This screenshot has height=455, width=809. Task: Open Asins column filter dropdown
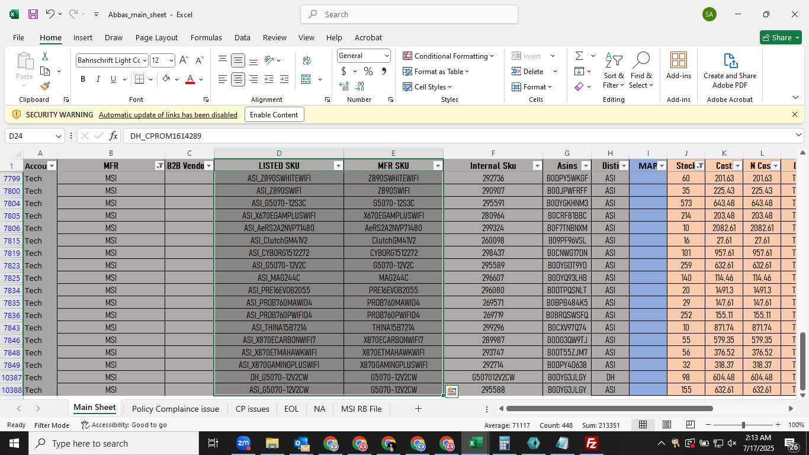pyautogui.click(x=586, y=166)
